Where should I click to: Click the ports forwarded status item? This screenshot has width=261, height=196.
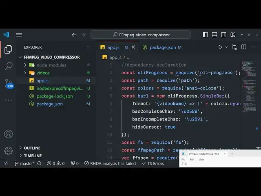coord(74,163)
